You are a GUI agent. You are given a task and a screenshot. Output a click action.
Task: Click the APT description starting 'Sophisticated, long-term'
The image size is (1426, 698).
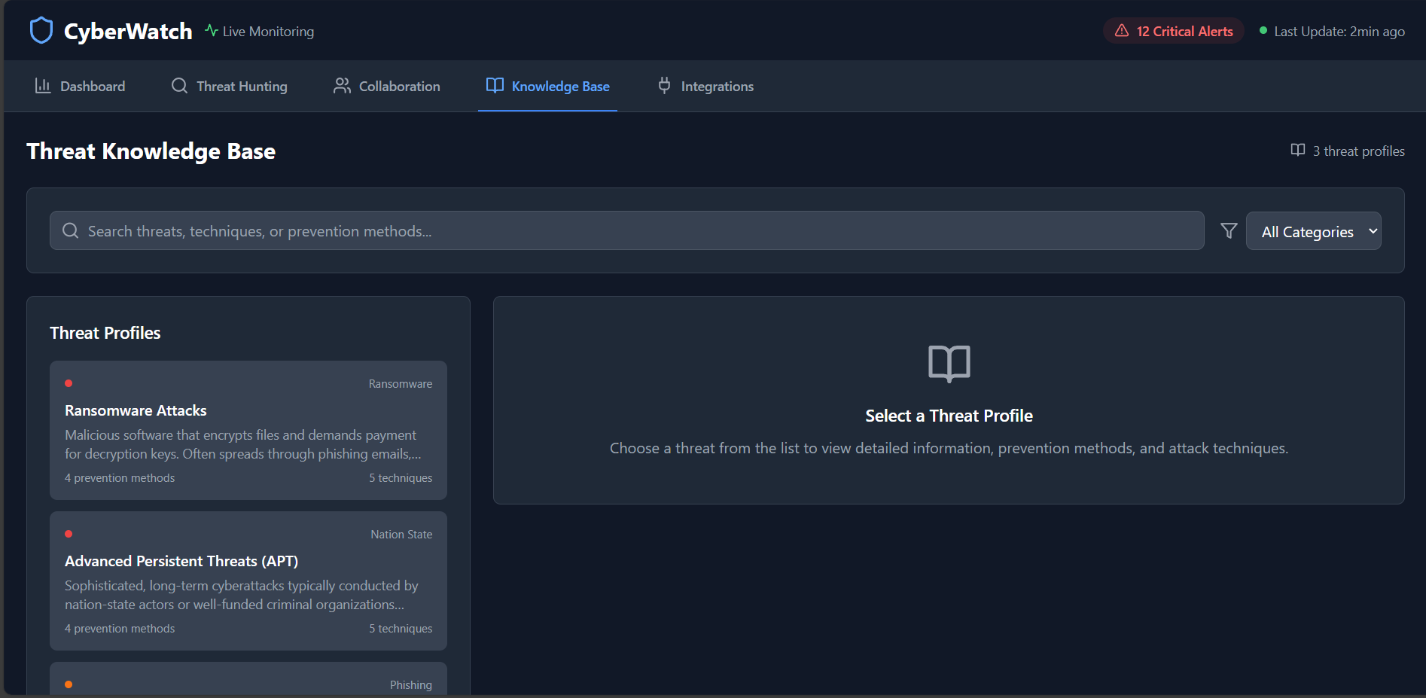tap(242, 595)
